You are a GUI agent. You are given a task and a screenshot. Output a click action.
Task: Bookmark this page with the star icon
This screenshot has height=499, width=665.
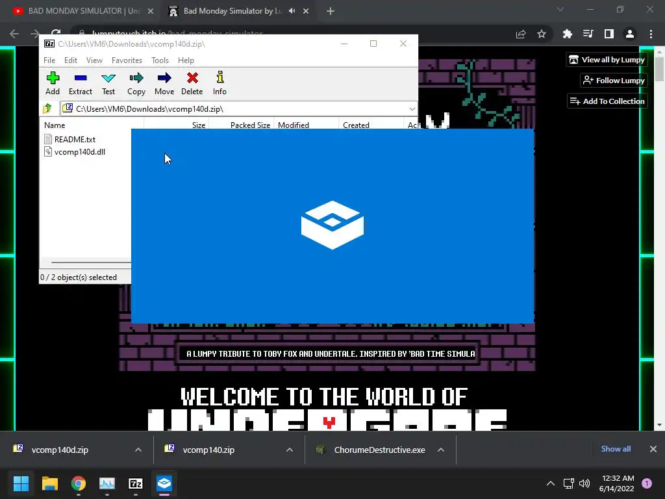click(542, 34)
